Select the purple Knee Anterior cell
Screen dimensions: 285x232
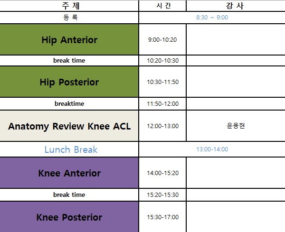click(69, 173)
